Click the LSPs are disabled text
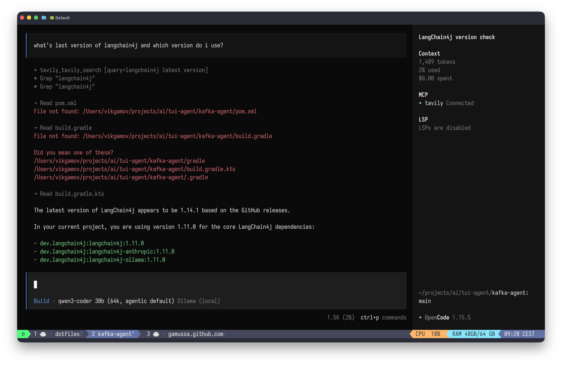Image resolution: width=562 pixels, height=365 pixels. pos(444,128)
